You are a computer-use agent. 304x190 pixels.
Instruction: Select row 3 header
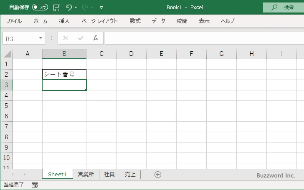6,85
